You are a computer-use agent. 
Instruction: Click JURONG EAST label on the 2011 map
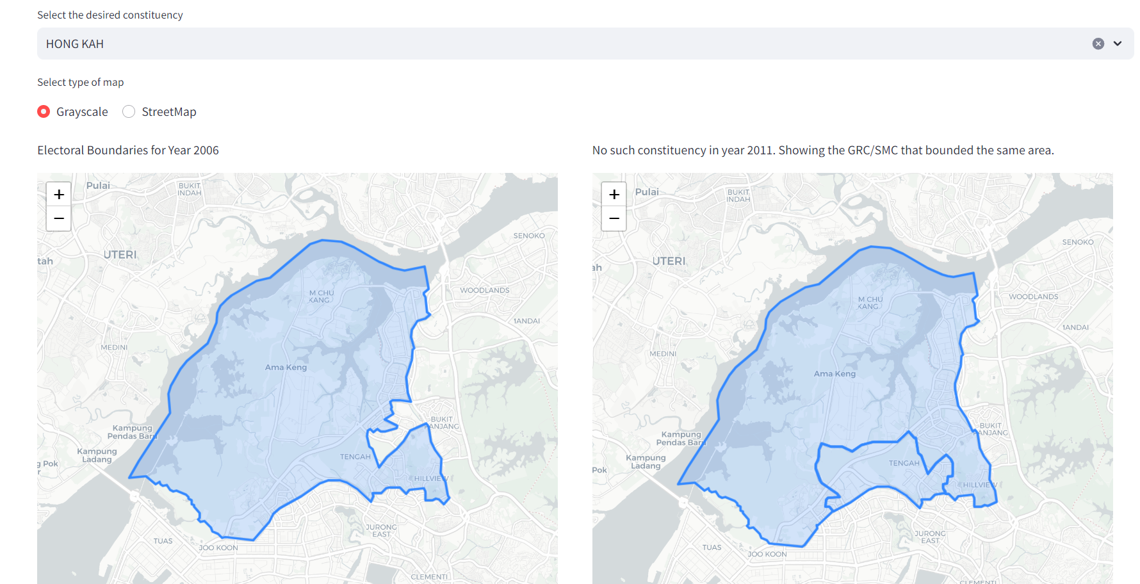click(930, 537)
